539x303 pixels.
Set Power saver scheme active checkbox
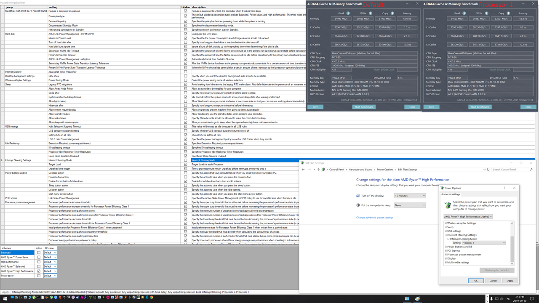coord(39,276)
